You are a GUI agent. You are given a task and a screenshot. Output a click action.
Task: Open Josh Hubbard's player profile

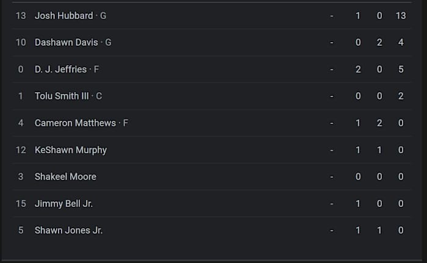pos(63,15)
